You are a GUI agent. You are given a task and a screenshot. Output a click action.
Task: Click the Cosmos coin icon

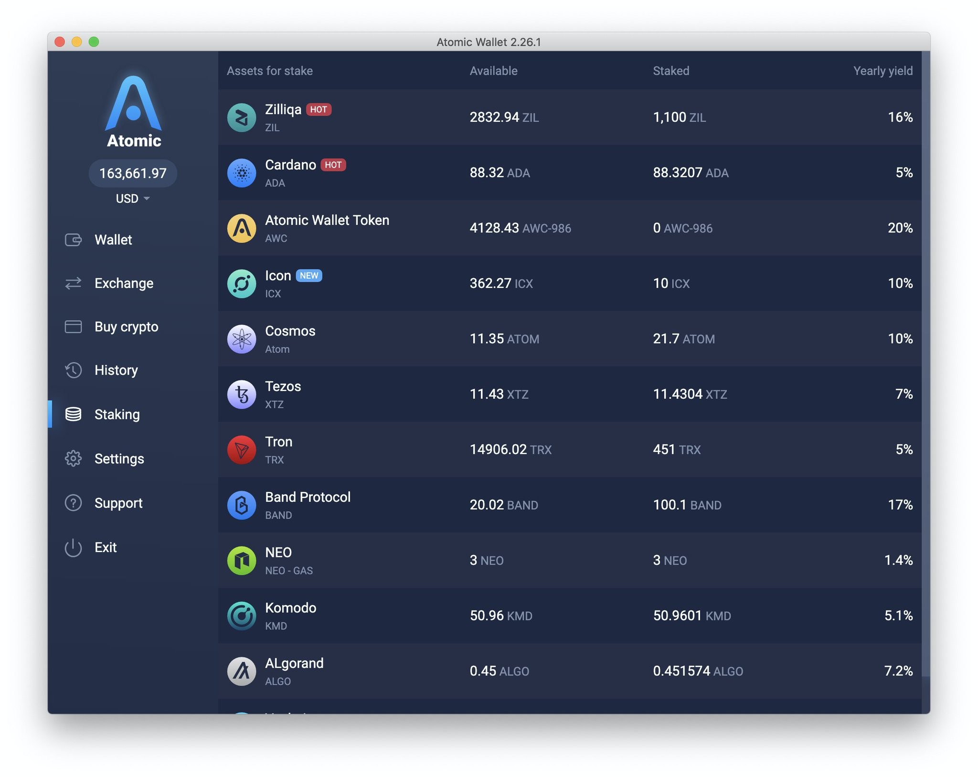click(x=242, y=339)
